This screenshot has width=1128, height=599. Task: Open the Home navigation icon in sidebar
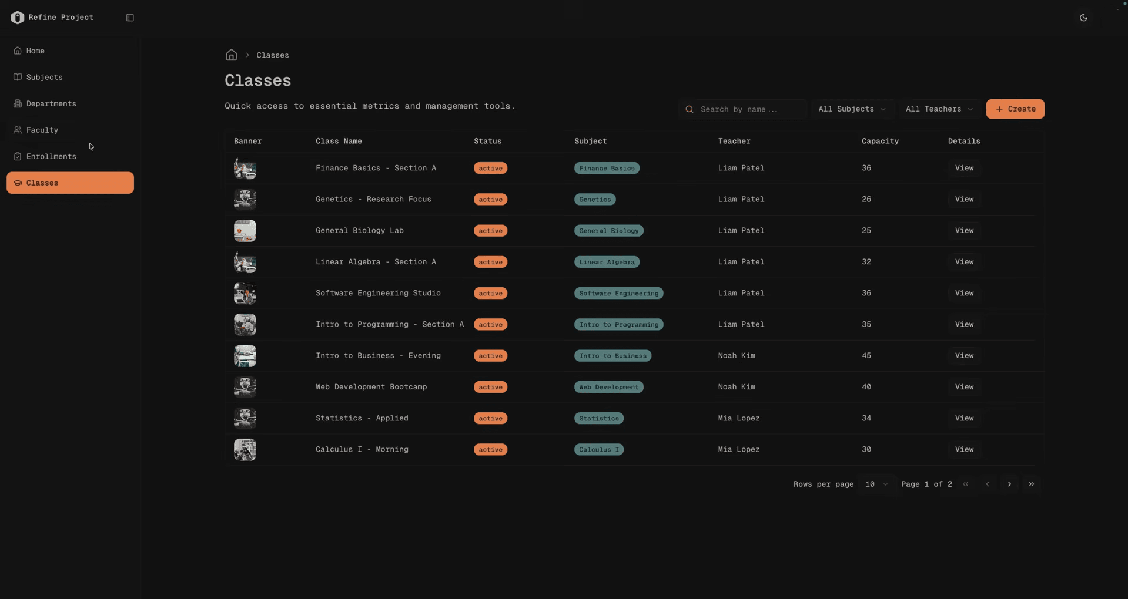[x=17, y=51]
